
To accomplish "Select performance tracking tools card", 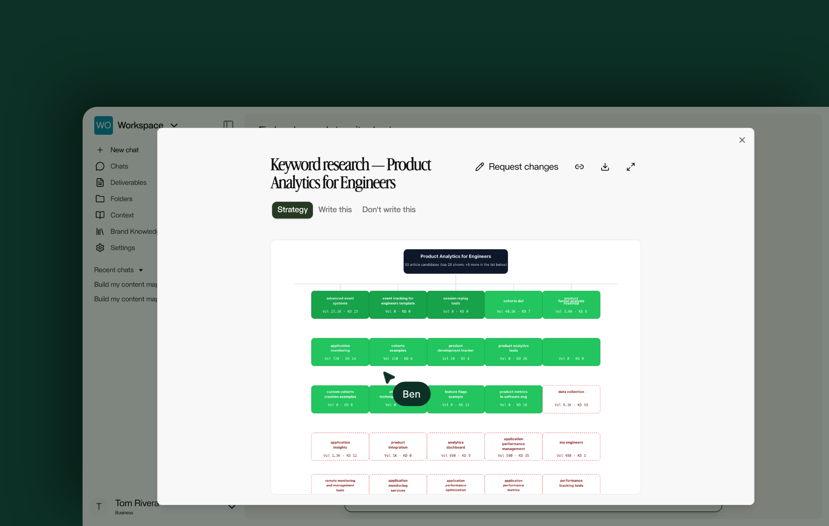I will 571,484.
